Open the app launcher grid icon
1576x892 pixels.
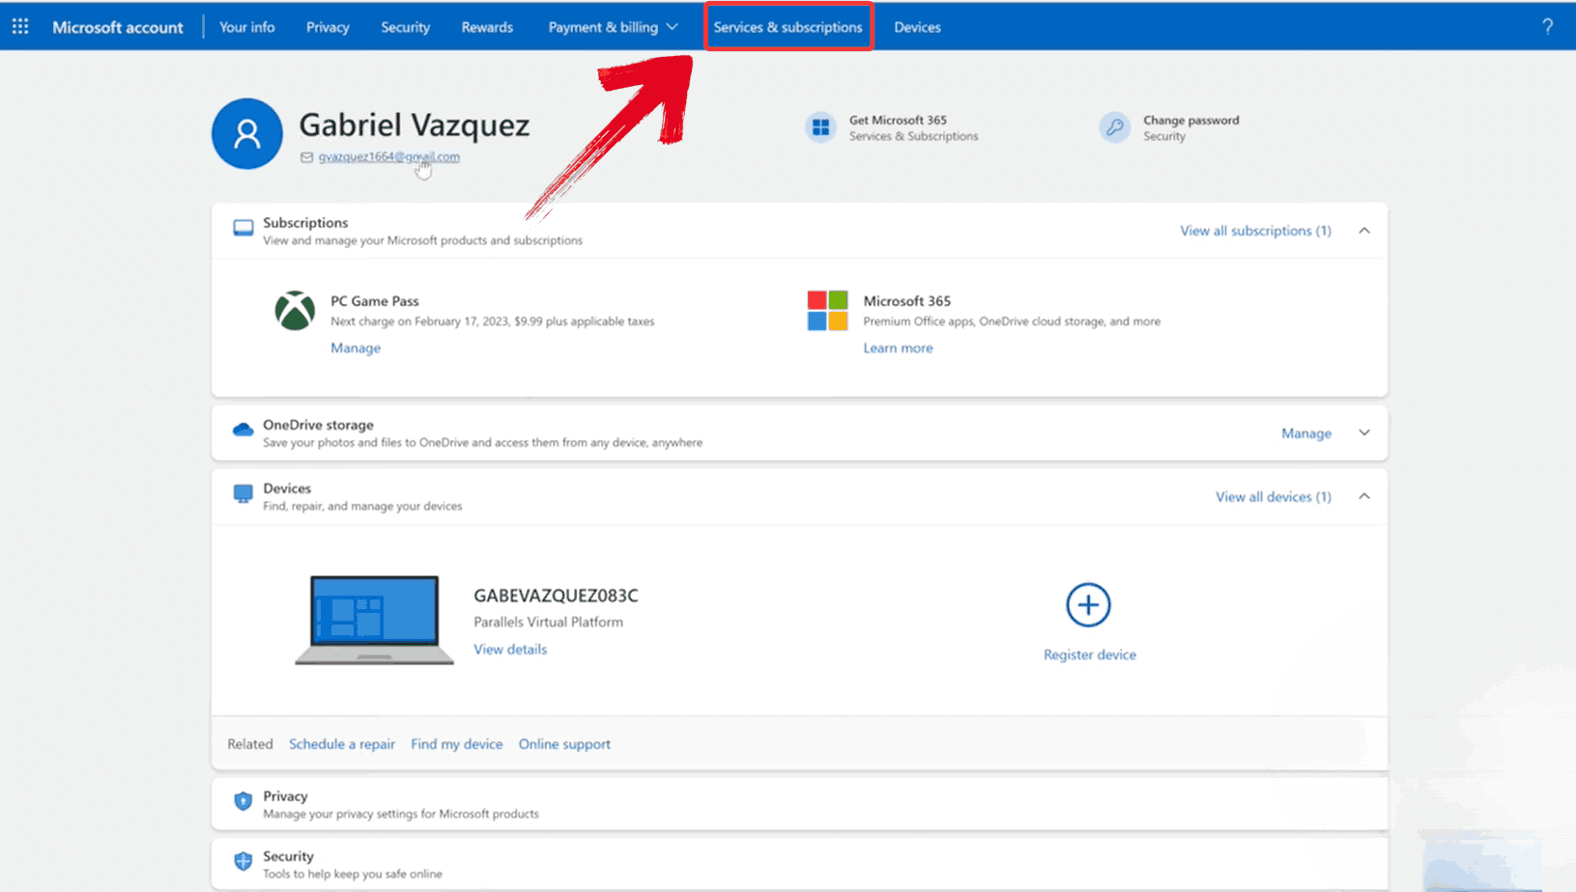click(x=19, y=26)
